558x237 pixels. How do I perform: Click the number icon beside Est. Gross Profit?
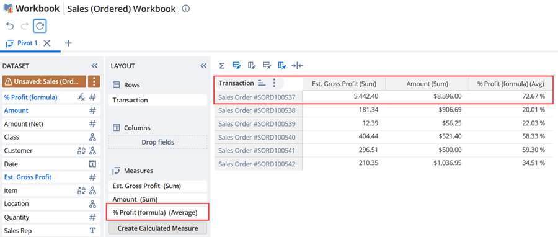point(92,177)
